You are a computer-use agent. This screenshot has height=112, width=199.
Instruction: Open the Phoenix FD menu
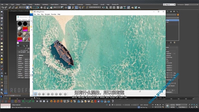pos(115,5)
